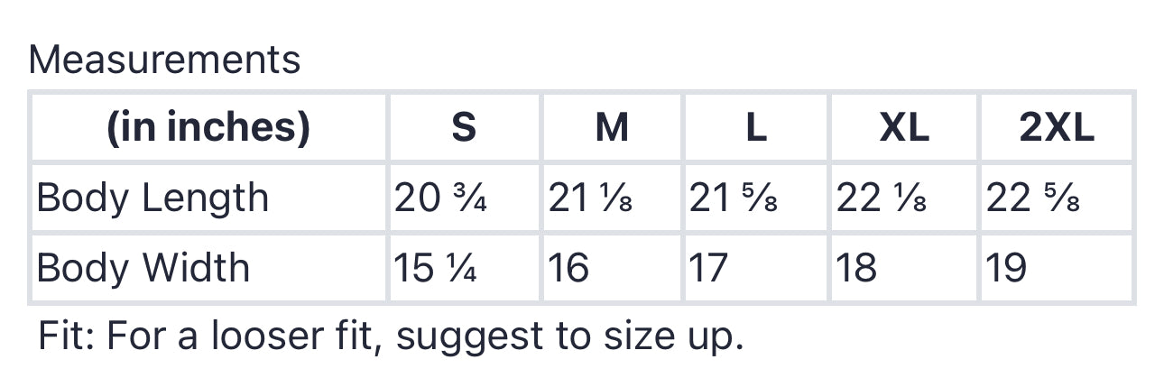Click the L size column header

click(x=756, y=127)
